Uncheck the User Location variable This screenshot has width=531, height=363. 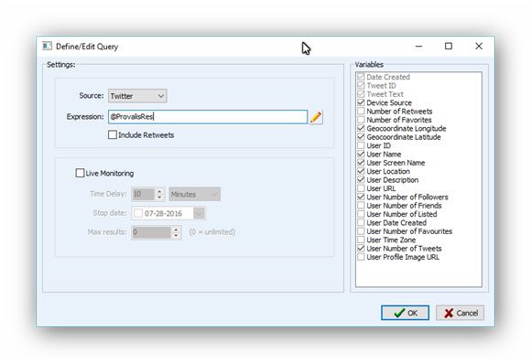pos(361,171)
